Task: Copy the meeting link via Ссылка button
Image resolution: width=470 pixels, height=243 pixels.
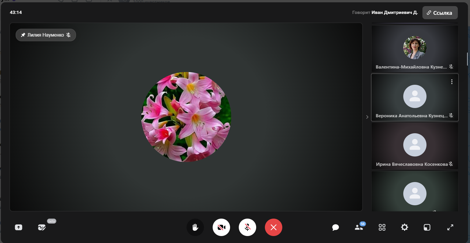Action: (440, 13)
